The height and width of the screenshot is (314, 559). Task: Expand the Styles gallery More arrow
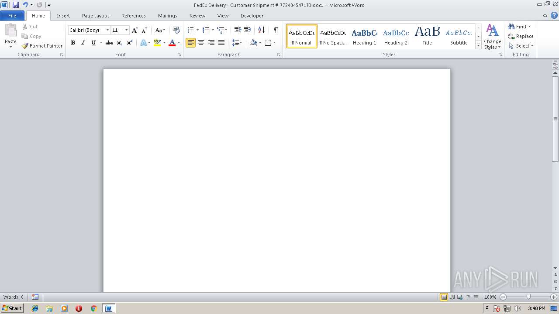coord(478,45)
